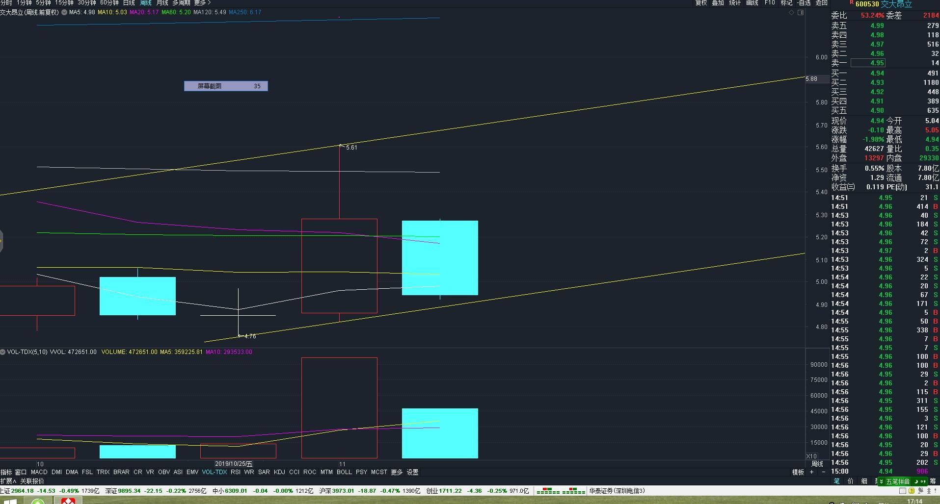The width and height of the screenshot is (940, 504).
Task: Open the 指标 indicator menu
Action: point(6,472)
